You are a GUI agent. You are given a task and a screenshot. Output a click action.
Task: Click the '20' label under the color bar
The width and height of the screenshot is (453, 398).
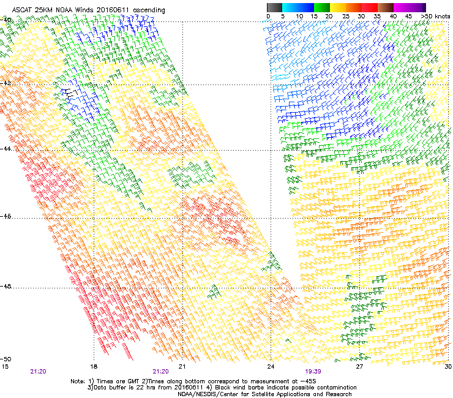(329, 17)
